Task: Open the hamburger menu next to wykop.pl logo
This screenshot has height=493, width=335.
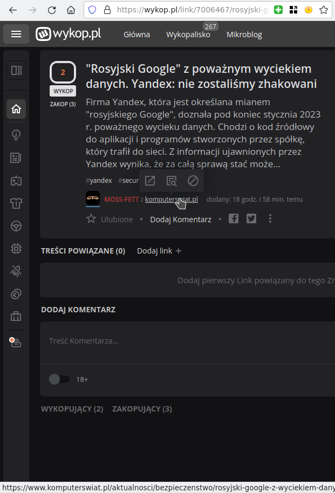Action: tap(16, 34)
